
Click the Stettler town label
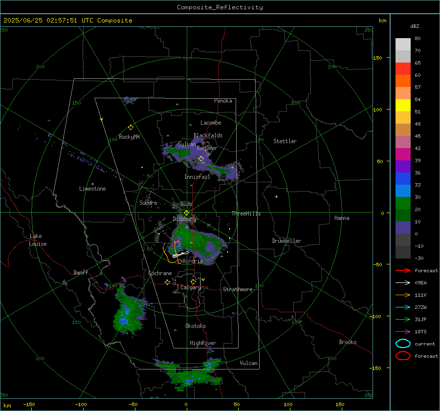point(285,141)
